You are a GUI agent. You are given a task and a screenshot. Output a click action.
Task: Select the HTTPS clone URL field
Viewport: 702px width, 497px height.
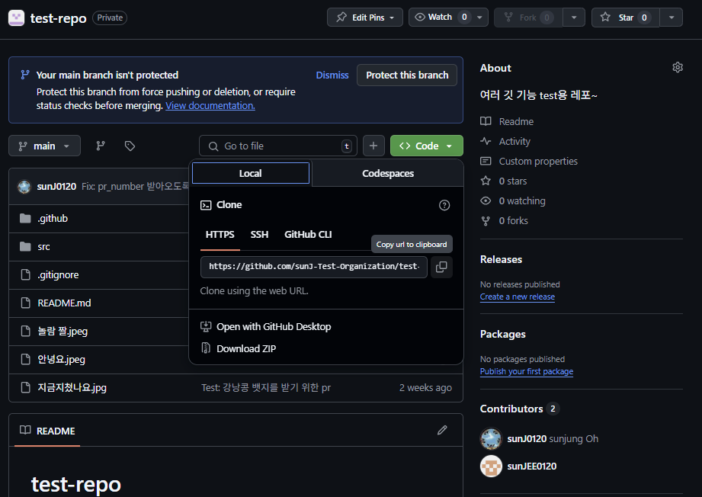(314, 267)
